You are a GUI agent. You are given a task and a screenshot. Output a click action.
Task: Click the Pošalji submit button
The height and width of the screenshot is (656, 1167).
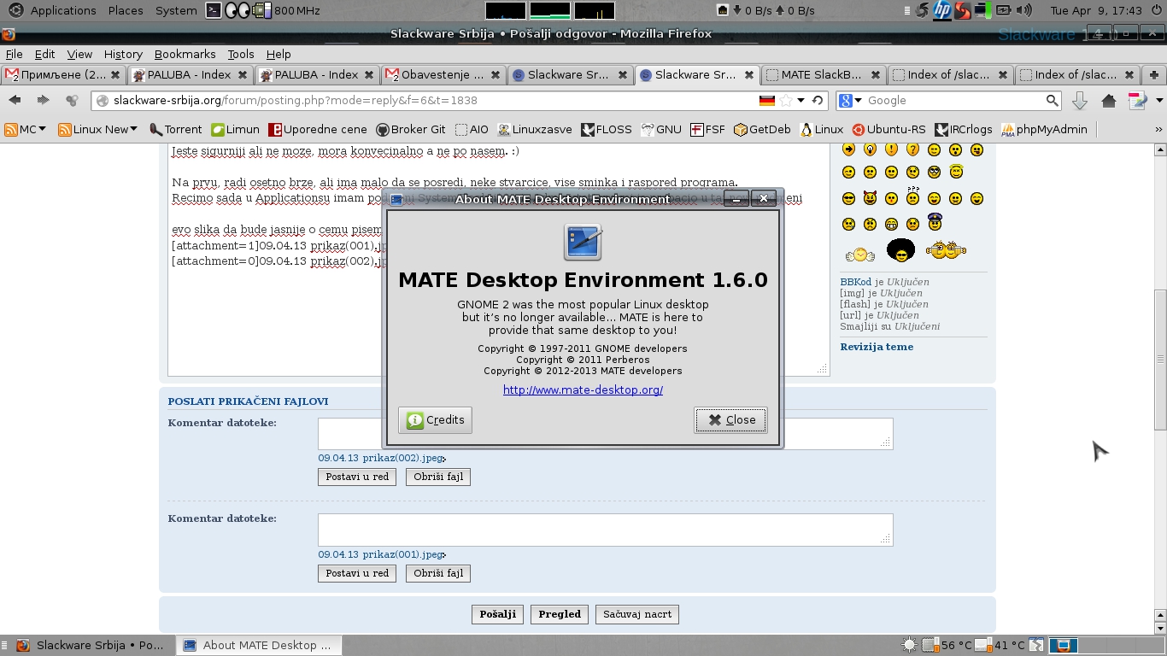(x=497, y=614)
